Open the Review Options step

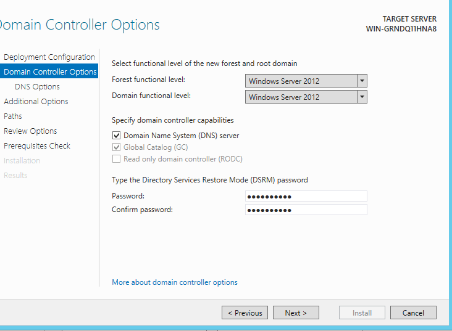tap(30, 131)
